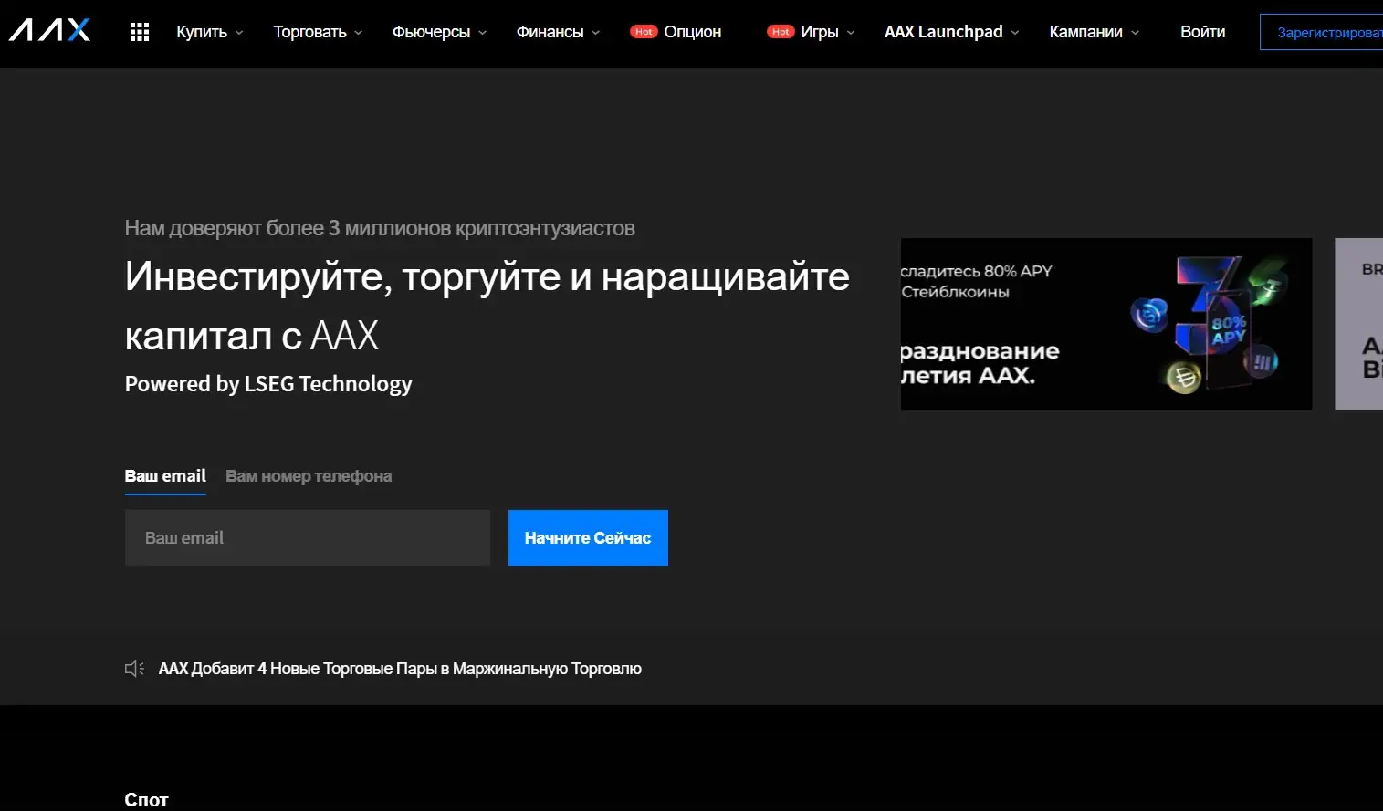Image resolution: width=1383 pixels, height=811 pixels.
Task: Select the Ваш email tab
Action: [x=165, y=476]
